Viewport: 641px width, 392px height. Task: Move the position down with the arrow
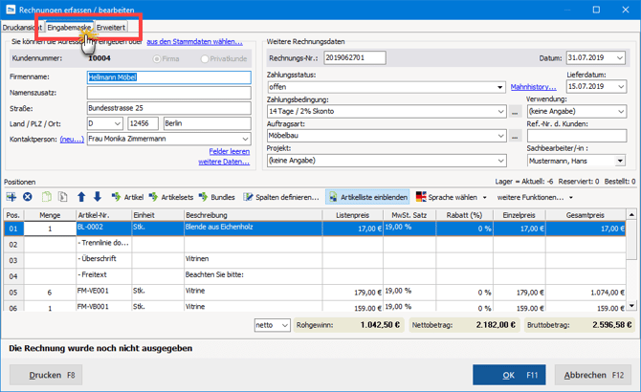pos(97,197)
